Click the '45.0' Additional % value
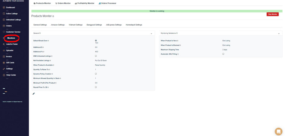 pyautogui.click(x=96, y=52)
